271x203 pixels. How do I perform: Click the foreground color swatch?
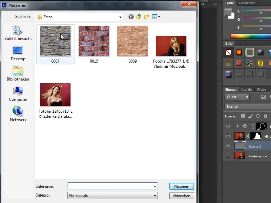tap(228, 12)
